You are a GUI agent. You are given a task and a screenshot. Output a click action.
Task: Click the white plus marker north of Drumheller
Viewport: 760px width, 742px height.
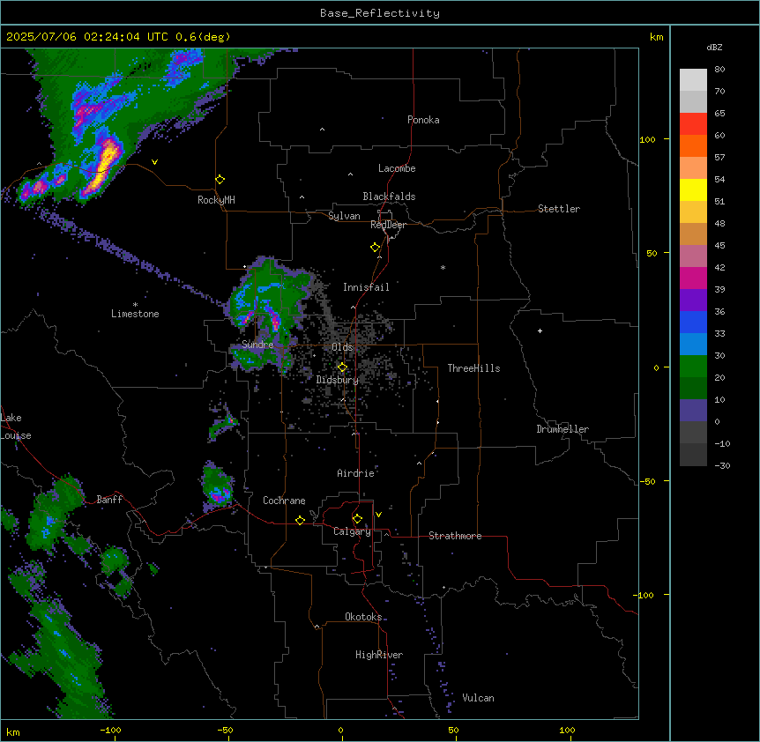point(540,330)
